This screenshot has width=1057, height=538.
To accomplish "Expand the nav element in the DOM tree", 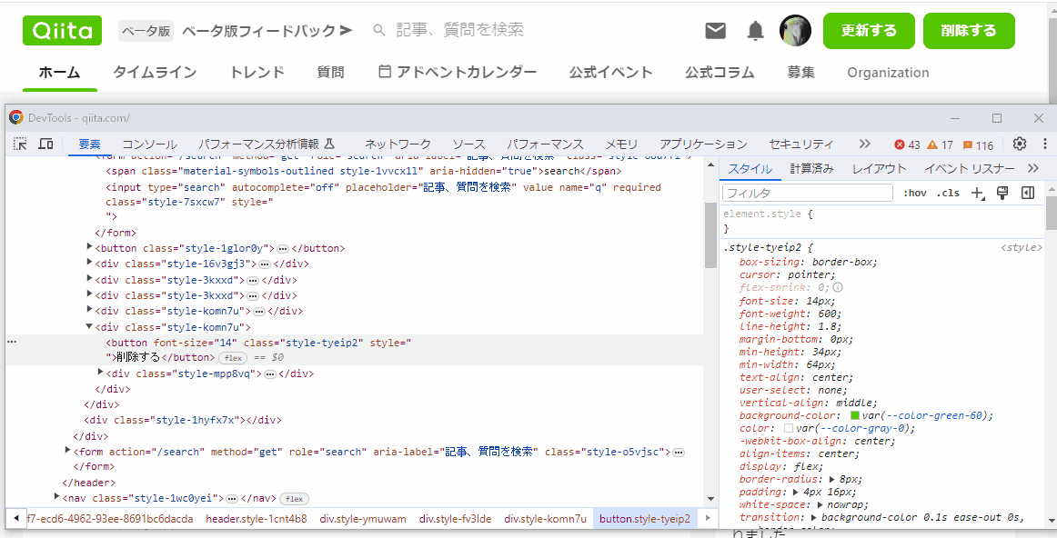I will click(56, 496).
